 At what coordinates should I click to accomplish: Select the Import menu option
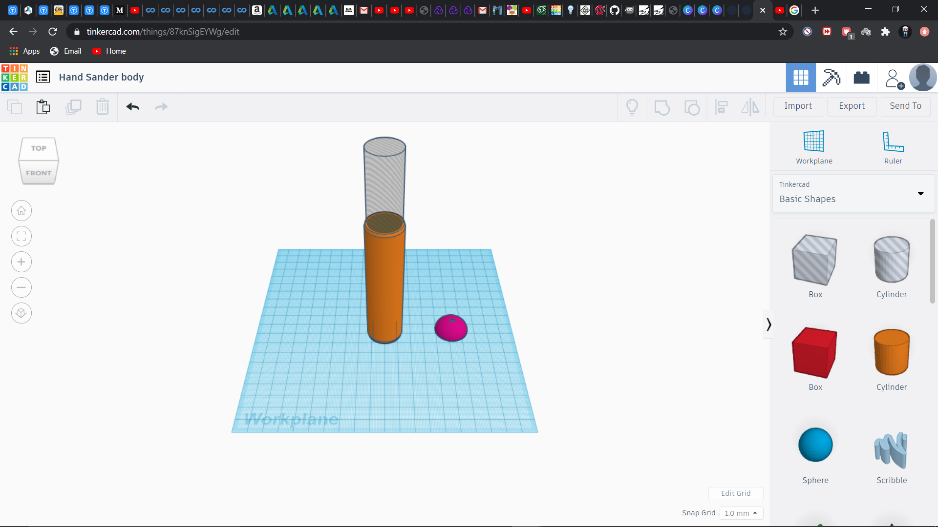tap(798, 105)
